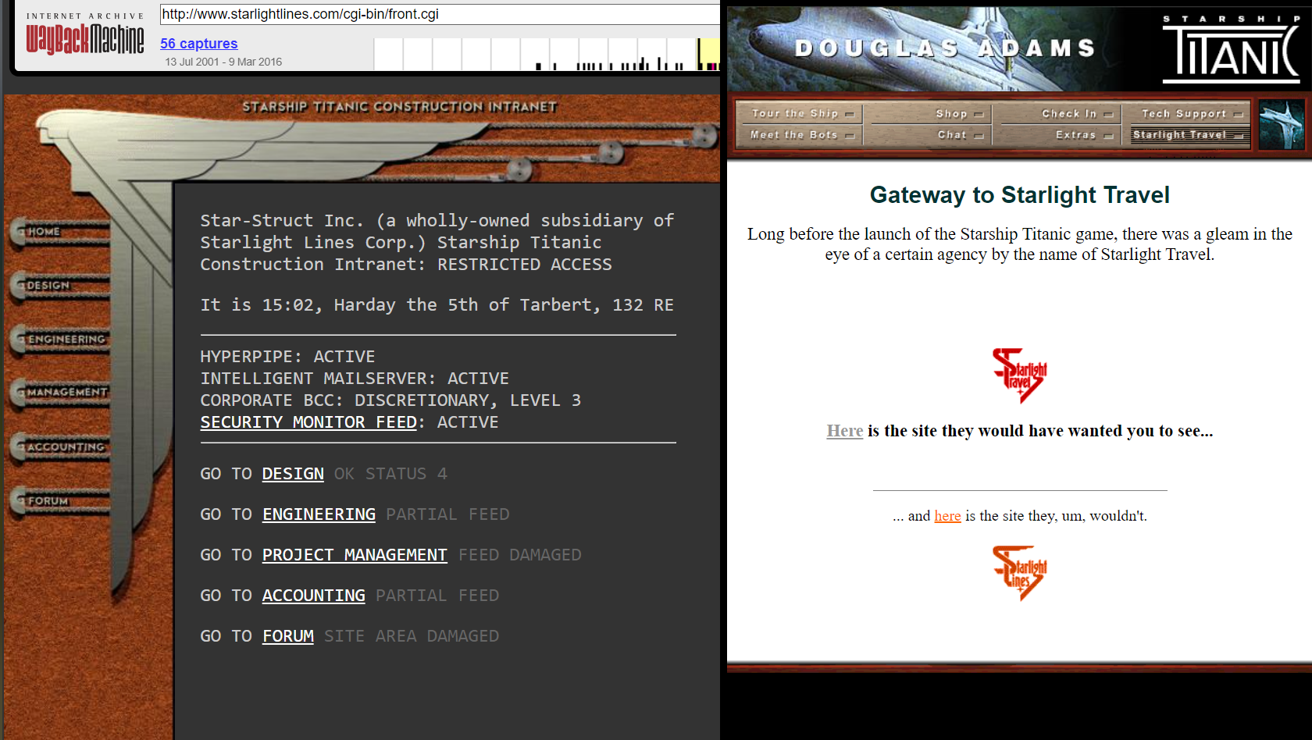Open the Chat navigation item

tap(959, 135)
